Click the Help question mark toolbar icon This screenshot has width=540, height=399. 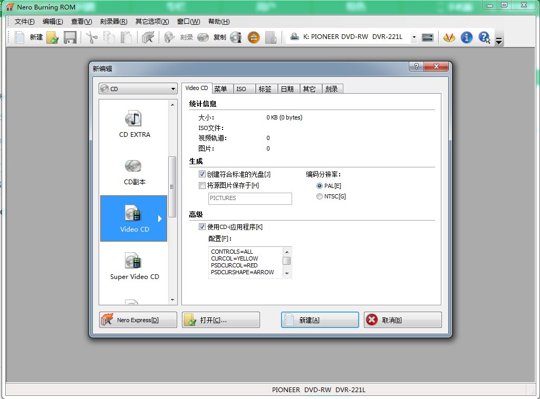click(484, 37)
